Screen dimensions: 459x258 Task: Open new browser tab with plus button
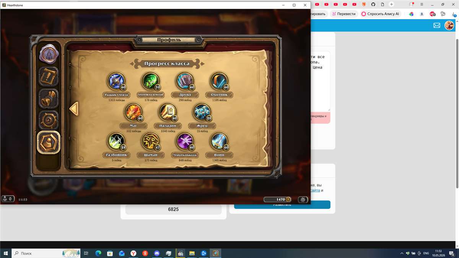391,4
